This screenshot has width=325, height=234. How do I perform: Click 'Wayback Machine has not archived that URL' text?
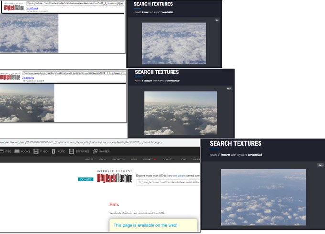pyautogui.click(x=137, y=213)
